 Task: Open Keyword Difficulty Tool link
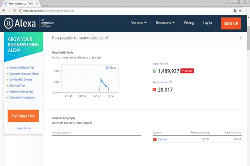coord(22,68)
